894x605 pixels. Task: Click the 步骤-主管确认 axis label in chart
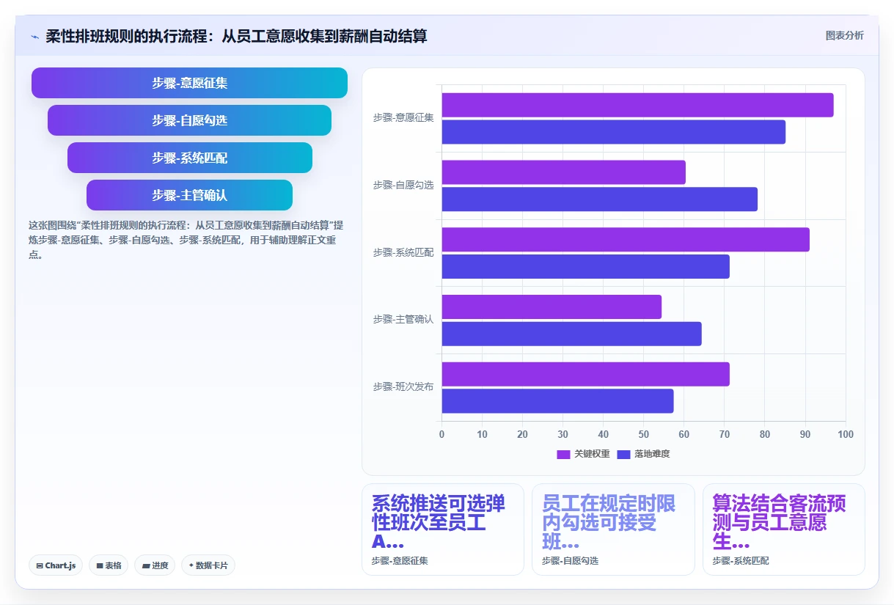pos(403,319)
